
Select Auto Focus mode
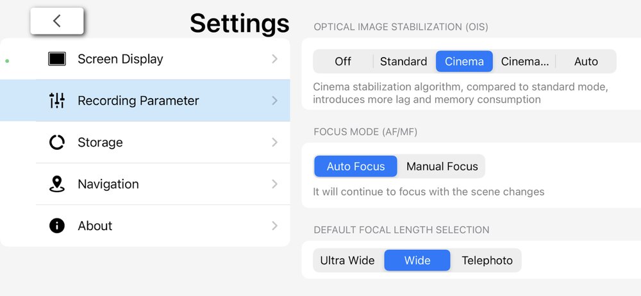[356, 167]
